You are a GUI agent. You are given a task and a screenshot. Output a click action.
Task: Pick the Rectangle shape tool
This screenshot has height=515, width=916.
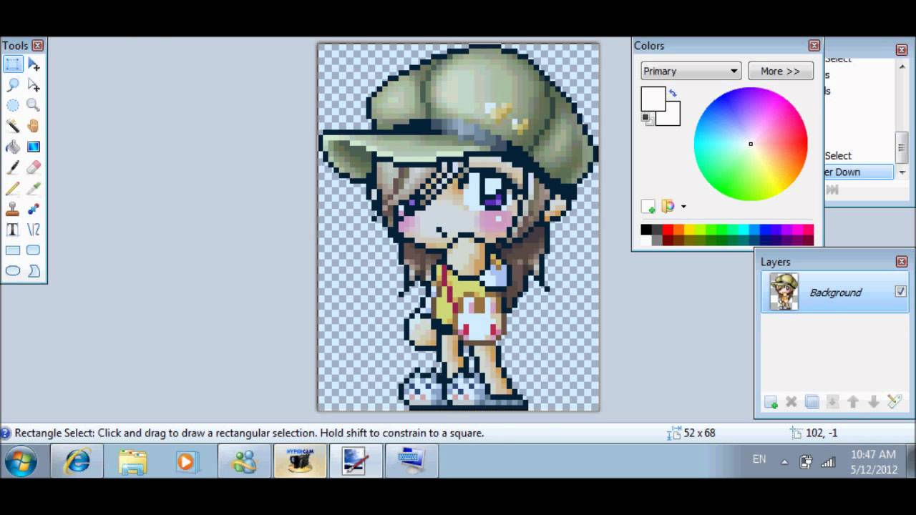tap(13, 250)
